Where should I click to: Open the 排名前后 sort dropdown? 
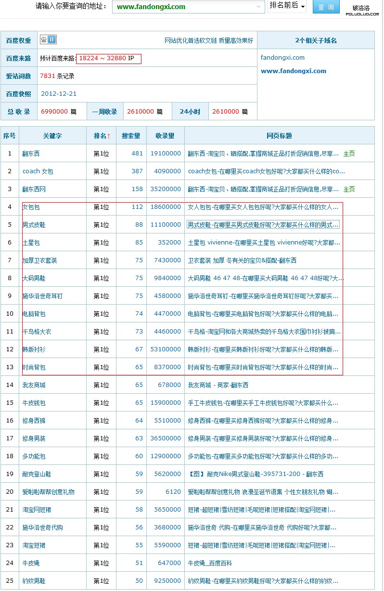pos(287,6)
